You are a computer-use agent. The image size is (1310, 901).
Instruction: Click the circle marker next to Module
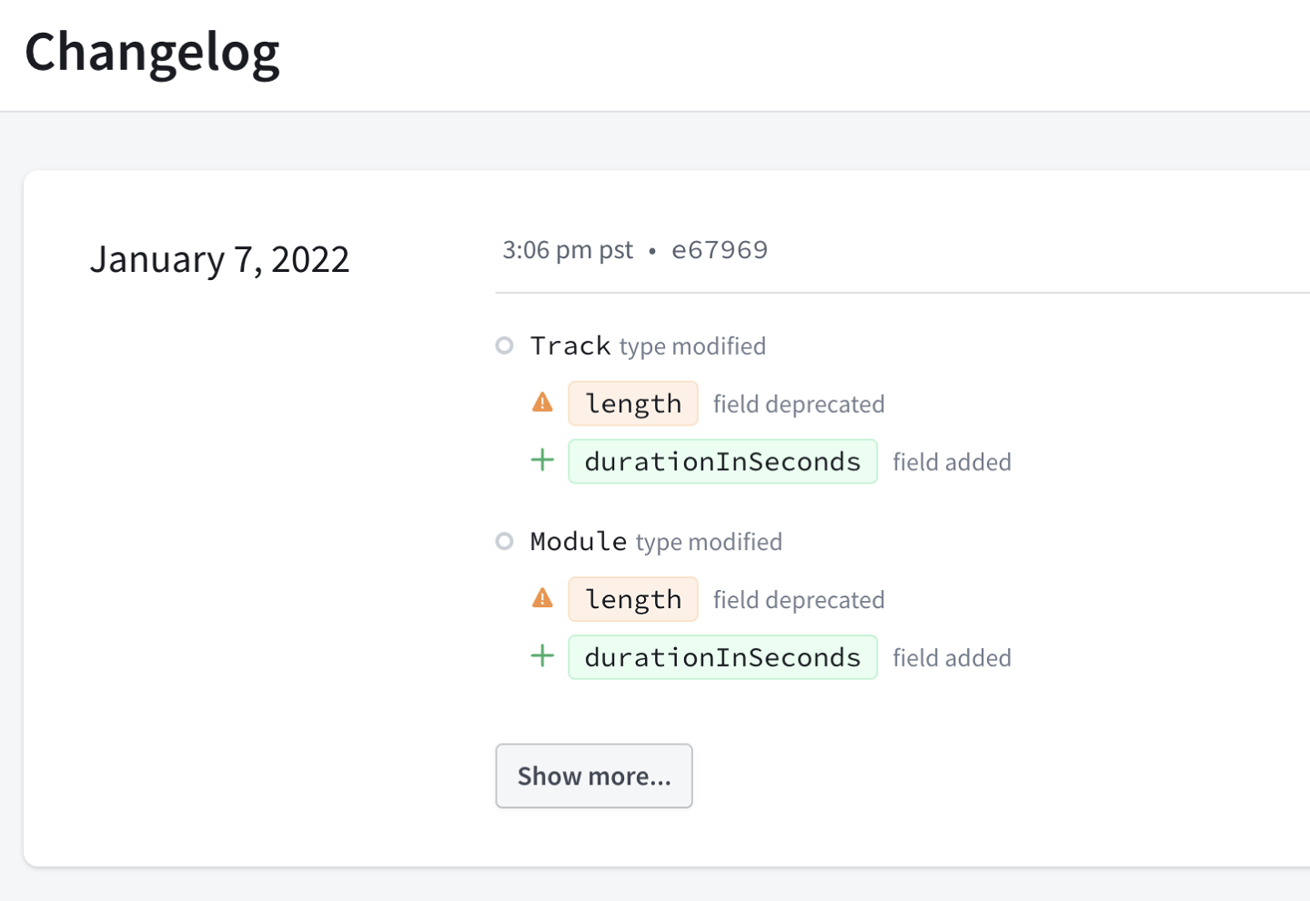pyautogui.click(x=505, y=541)
